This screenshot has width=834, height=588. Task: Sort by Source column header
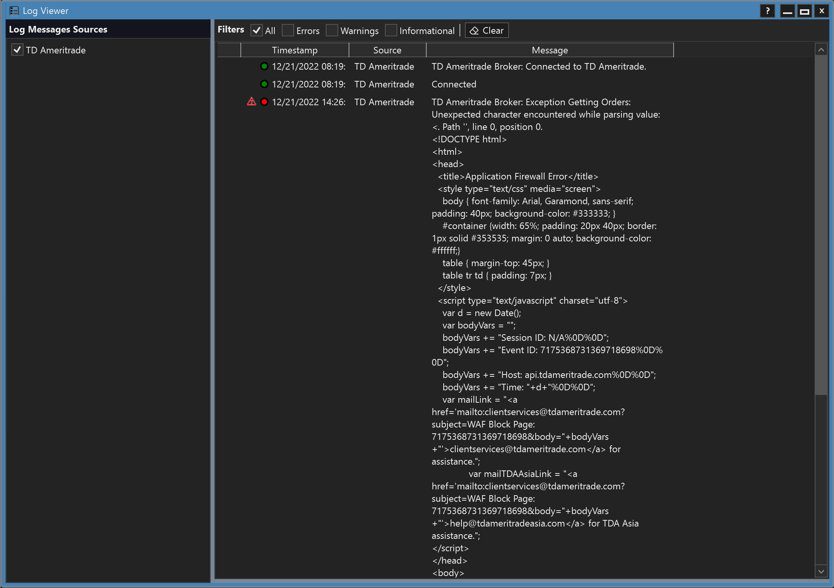[x=387, y=50]
